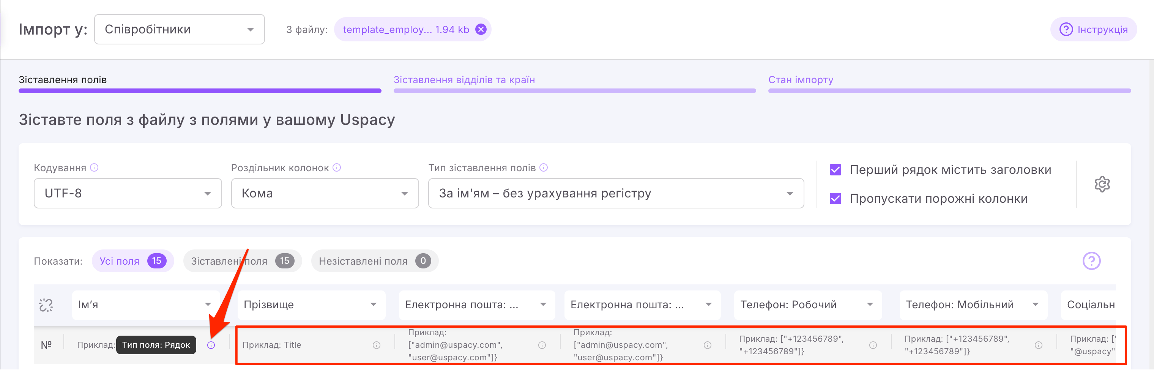Uncheck Перший рядок містить заголовки

(835, 170)
